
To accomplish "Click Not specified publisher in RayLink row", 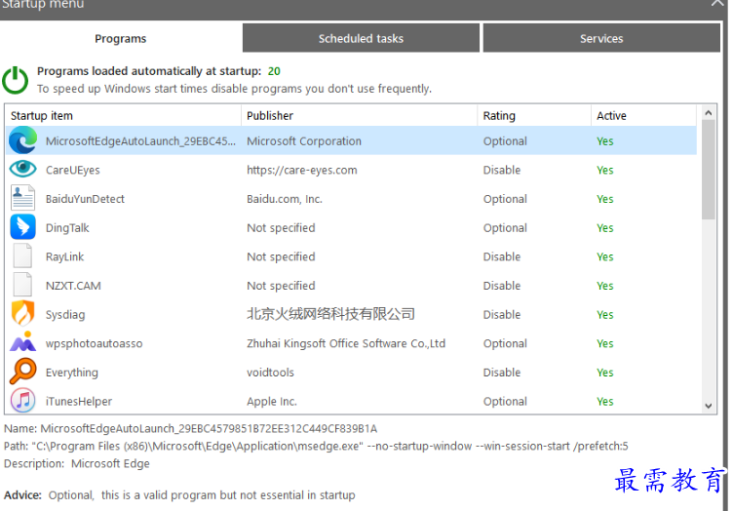I will click(281, 256).
